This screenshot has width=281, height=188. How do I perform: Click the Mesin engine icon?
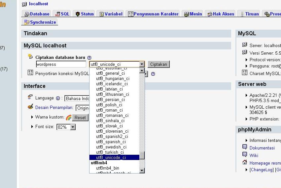187,14
